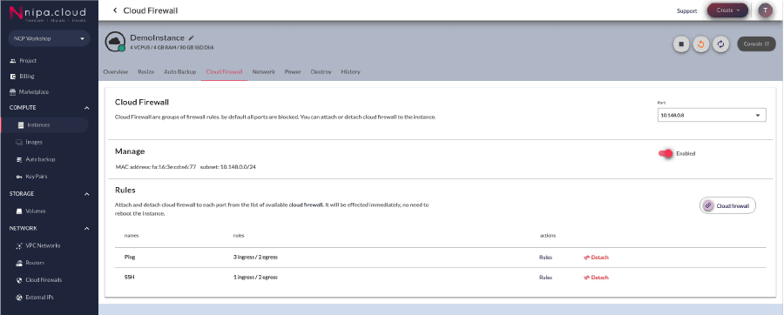Click the pencil icon to rename DemoInstance
This screenshot has height=315, width=784.
(x=191, y=38)
